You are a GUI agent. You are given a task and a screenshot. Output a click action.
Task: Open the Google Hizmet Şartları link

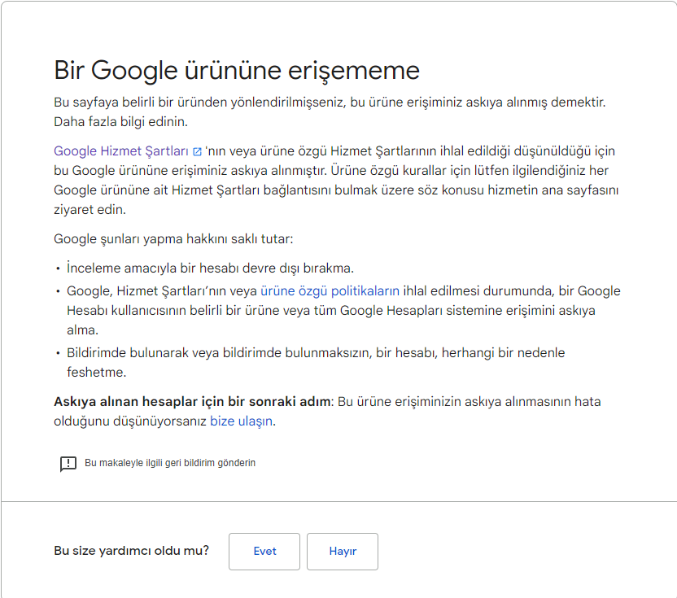click(121, 151)
